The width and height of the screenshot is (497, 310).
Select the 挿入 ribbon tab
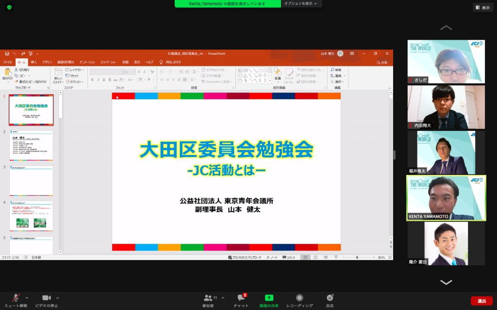point(33,62)
